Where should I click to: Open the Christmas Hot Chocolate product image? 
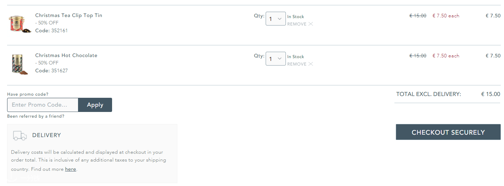pos(20,64)
